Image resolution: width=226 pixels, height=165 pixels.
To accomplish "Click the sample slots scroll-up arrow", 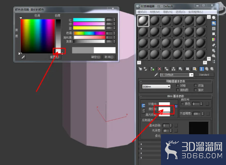I will tap(209, 17).
